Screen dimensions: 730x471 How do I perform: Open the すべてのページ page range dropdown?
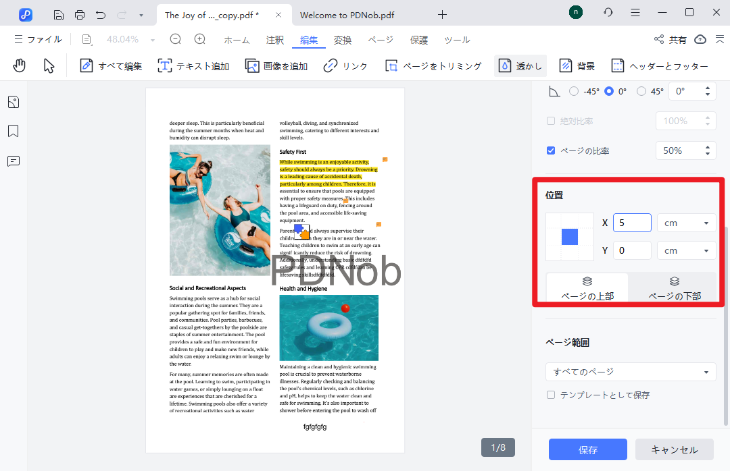click(630, 372)
